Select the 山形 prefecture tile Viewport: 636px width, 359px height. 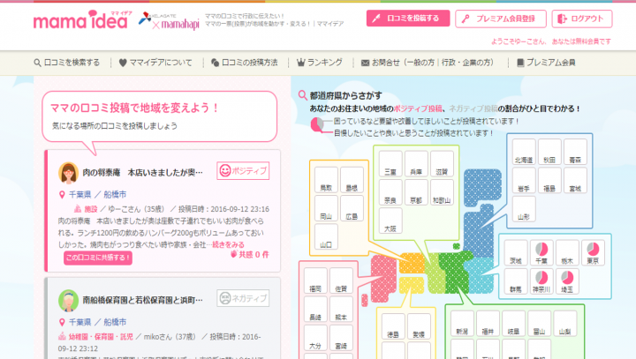point(524,209)
